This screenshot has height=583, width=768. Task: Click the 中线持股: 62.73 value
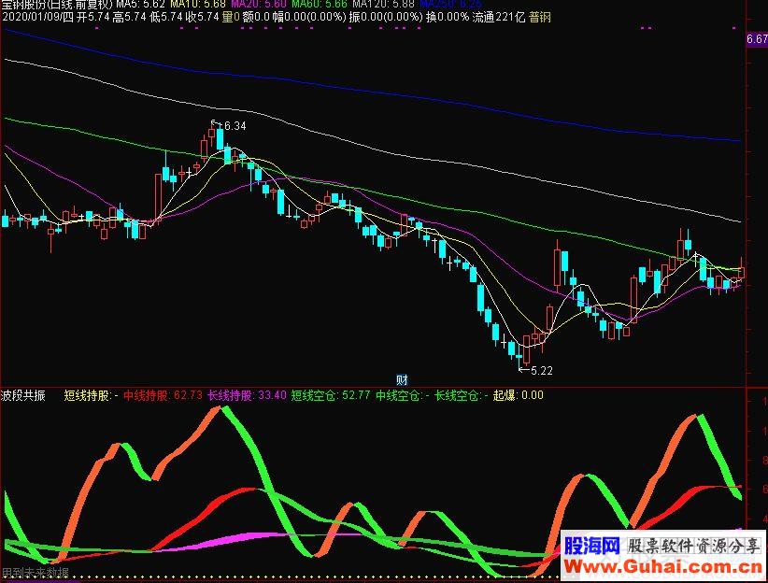[164, 395]
